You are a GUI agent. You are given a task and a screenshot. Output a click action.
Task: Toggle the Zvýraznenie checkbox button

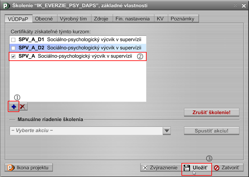click(x=161, y=168)
